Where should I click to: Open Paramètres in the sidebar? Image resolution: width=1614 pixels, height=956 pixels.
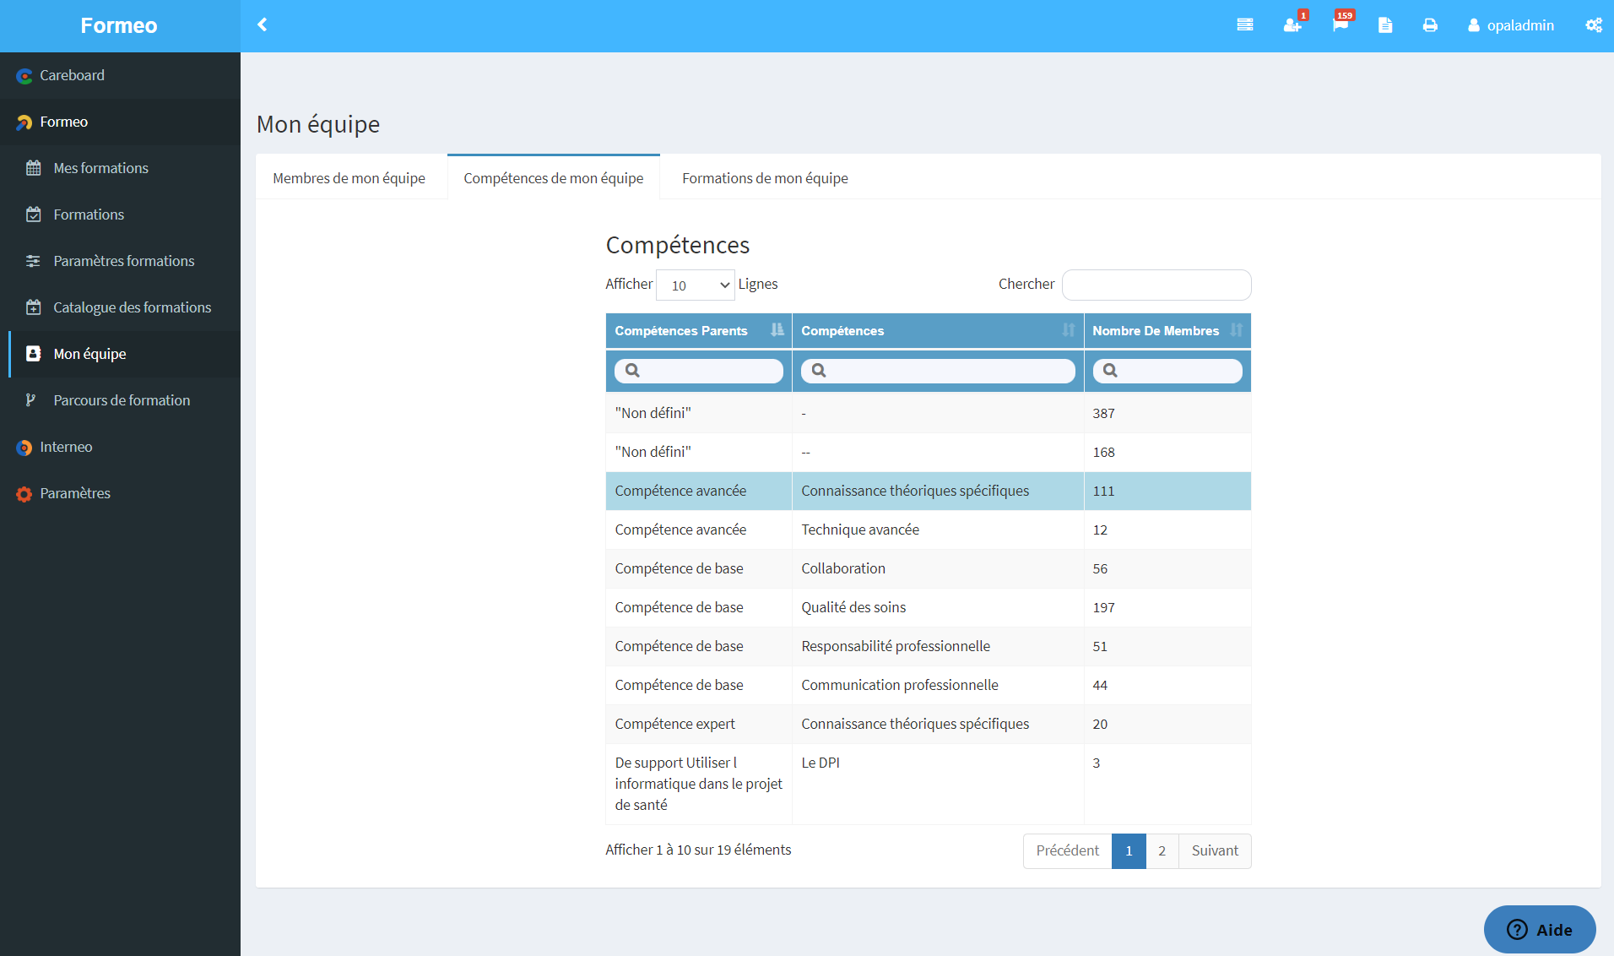(x=120, y=493)
